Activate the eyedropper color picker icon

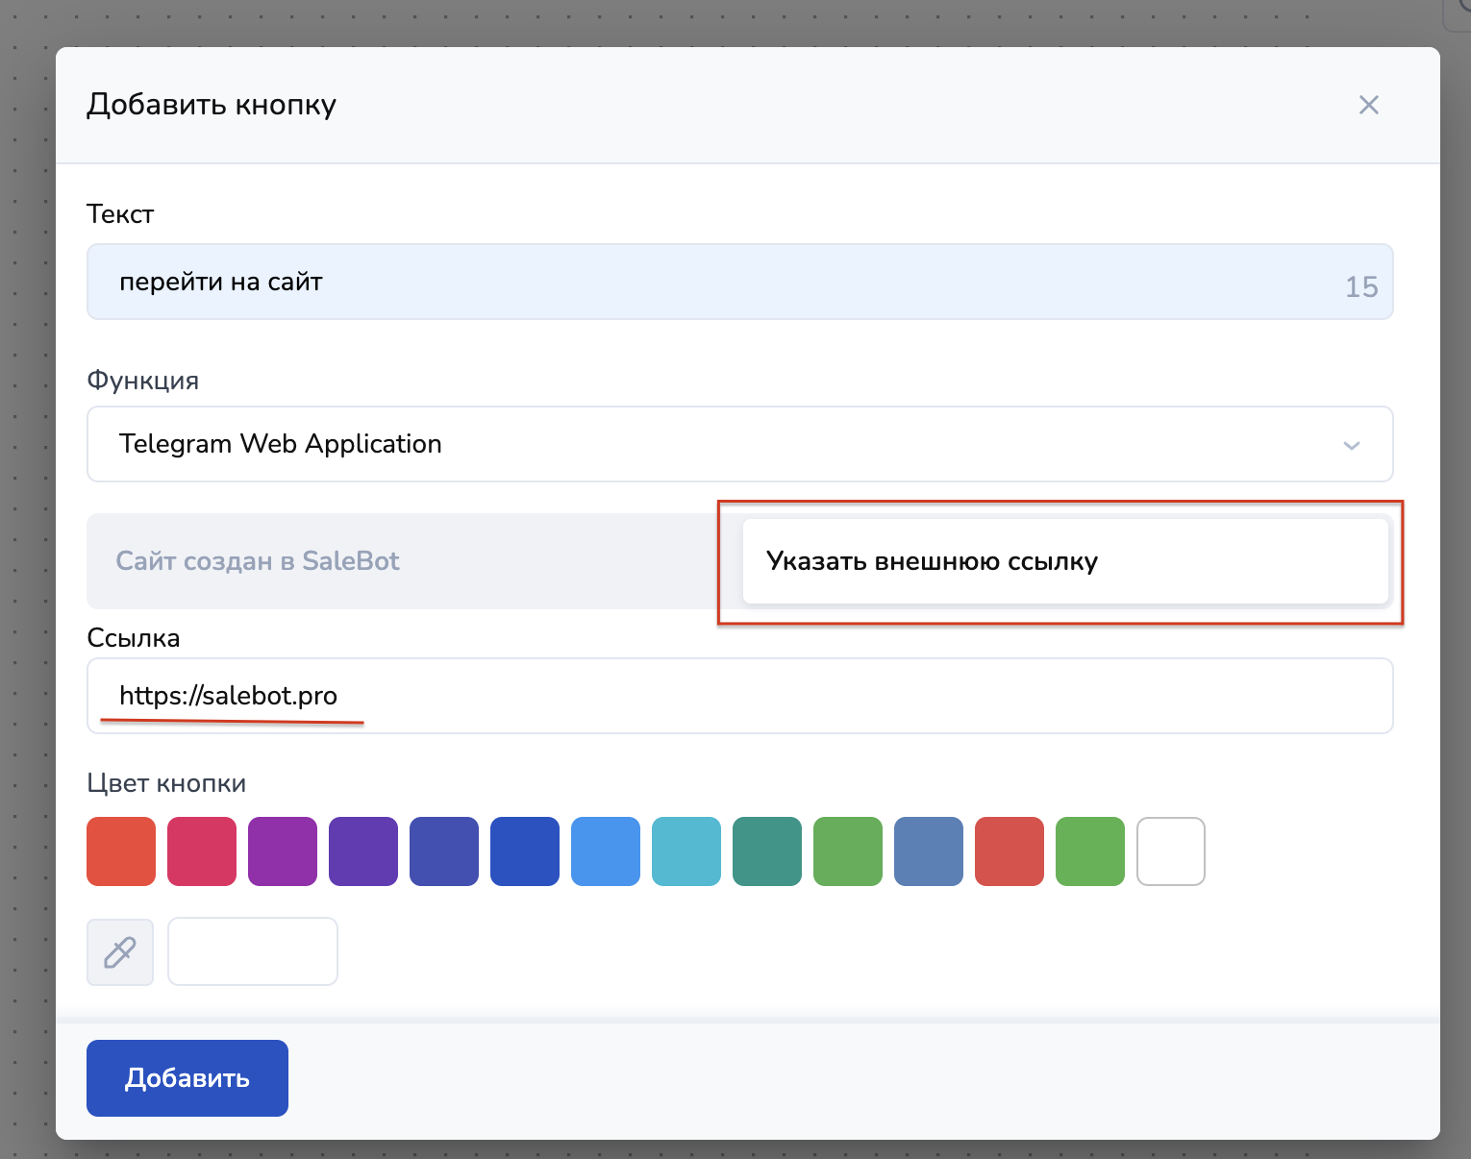(x=120, y=951)
